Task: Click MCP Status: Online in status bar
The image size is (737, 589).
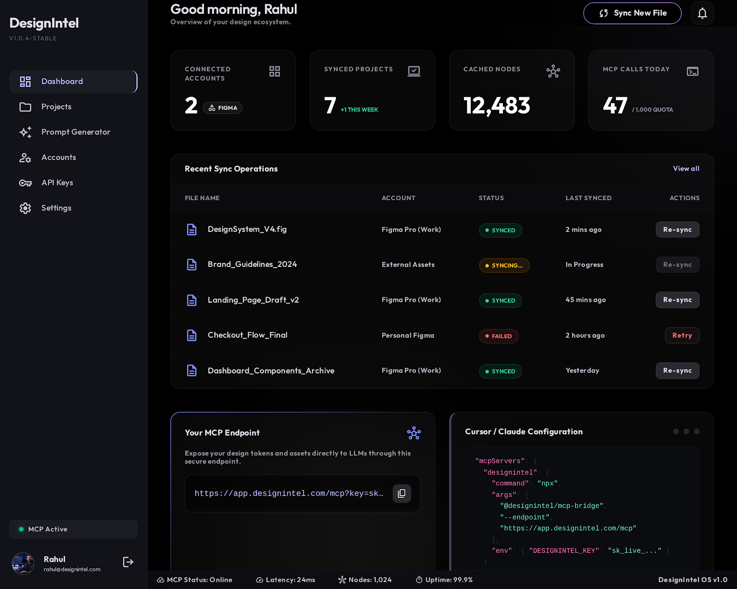Action: coord(194,580)
